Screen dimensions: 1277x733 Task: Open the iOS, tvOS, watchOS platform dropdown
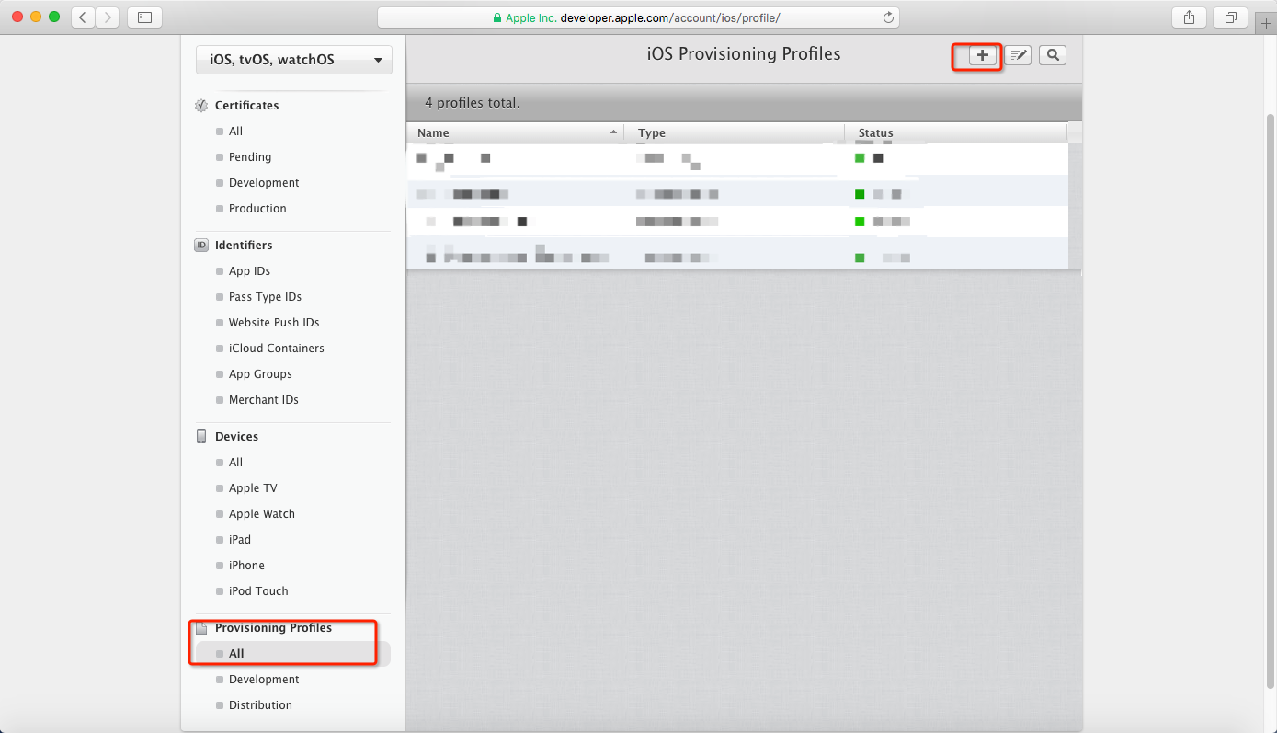click(x=294, y=60)
